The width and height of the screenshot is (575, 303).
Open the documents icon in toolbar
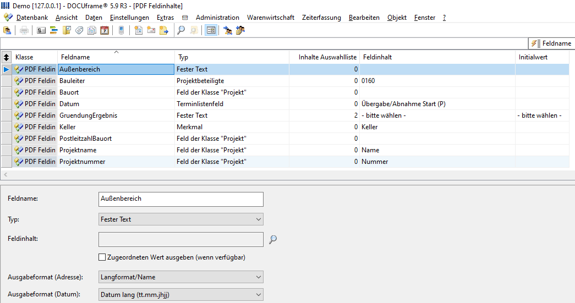pyautogui.click(x=92, y=30)
